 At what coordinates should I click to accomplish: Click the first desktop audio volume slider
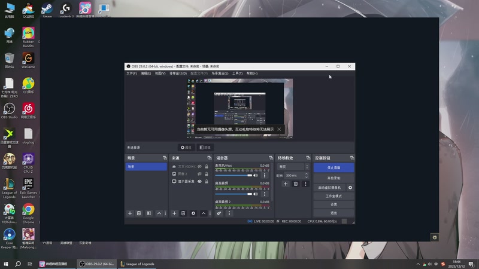click(234, 194)
